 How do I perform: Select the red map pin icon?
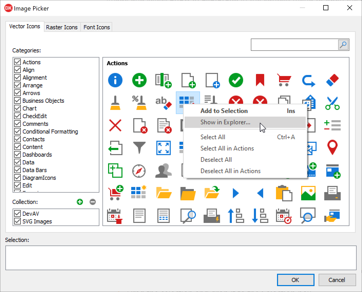[x=332, y=147]
